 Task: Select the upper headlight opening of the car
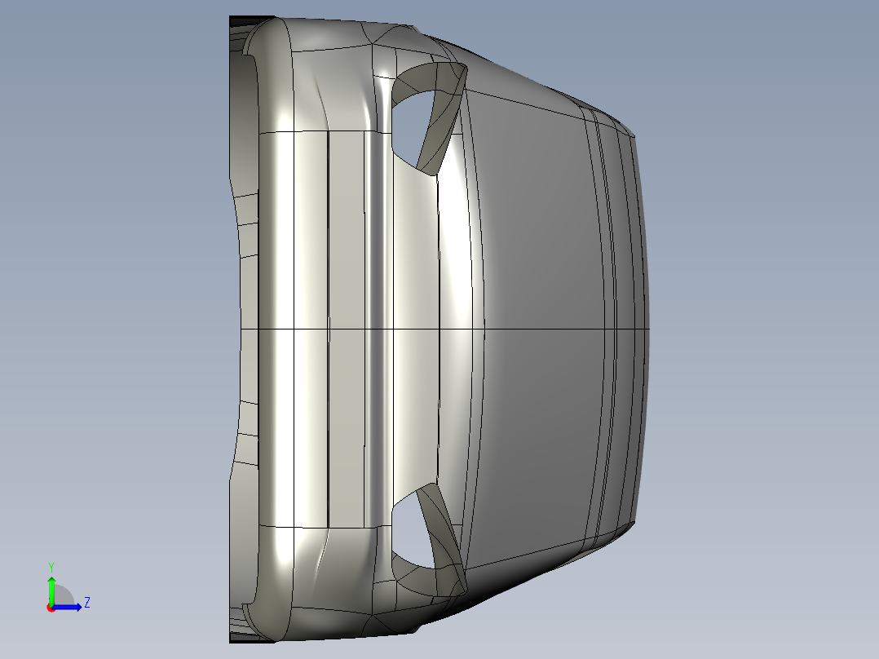(413, 130)
